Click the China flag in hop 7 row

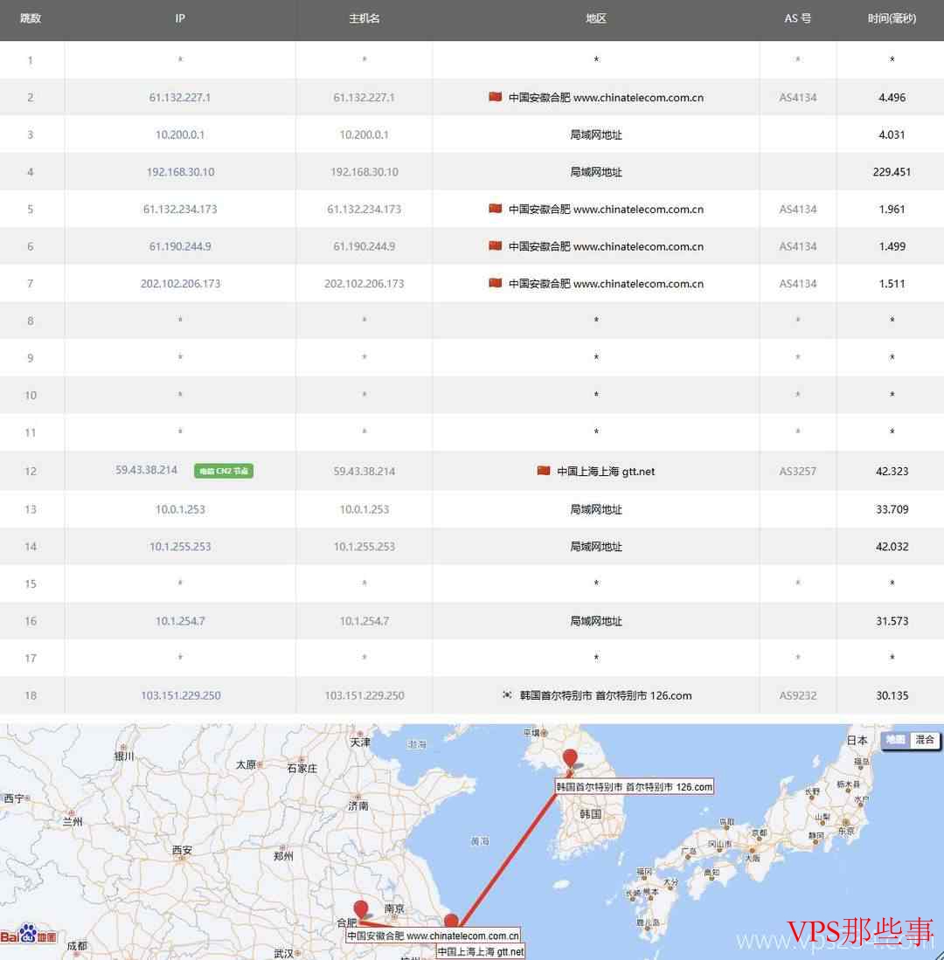[x=495, y=283]
